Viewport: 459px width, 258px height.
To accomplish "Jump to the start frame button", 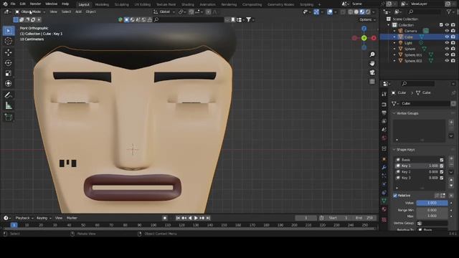I will pyautogui.click(x=178, y=218).
